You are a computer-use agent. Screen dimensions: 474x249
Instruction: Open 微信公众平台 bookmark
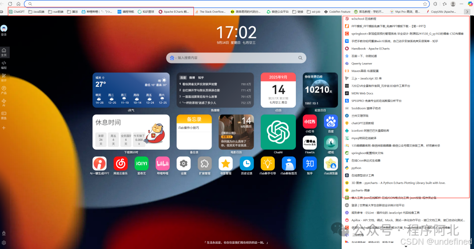[277, 12]
